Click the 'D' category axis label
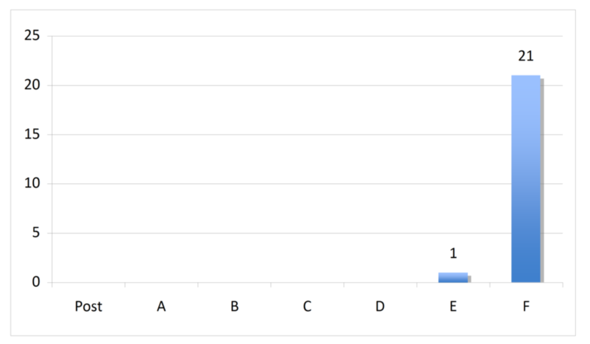Viewport: 590px width, 344px height. pos(380,307)
